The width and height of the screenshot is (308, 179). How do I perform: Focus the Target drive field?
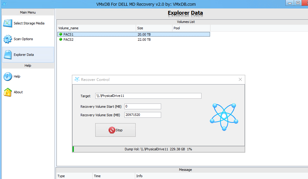click(148, 96)
